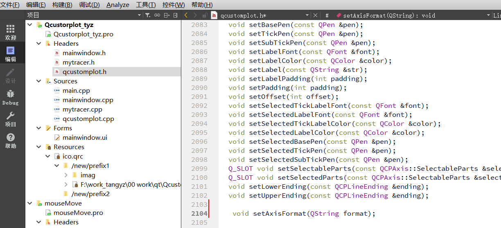The width and height of the screenshot is (501, 228).
Task: Click the Forms folder icon
Action: coord(48,128)
